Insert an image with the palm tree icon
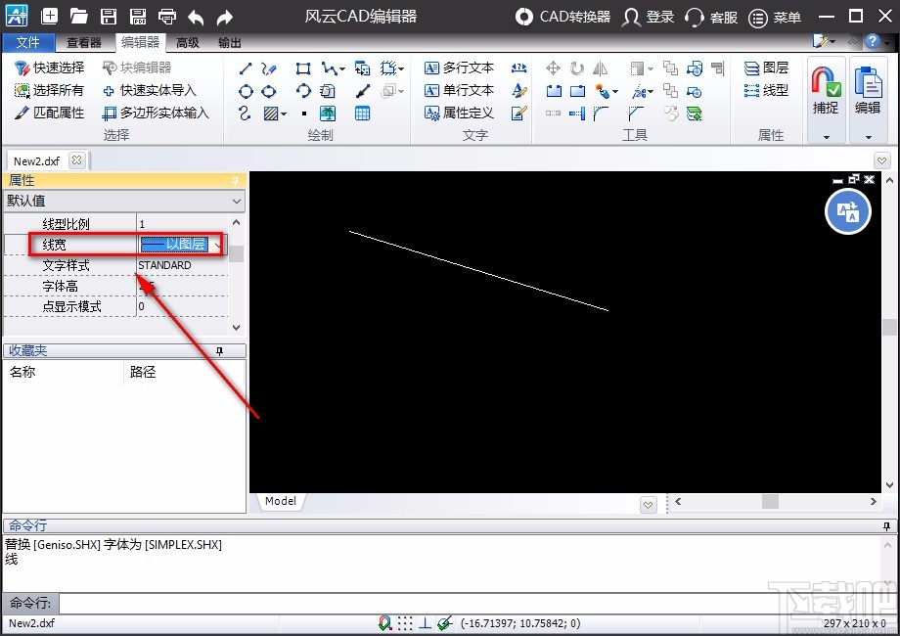This screenshot has width=900, height=636. coord(328,114)
